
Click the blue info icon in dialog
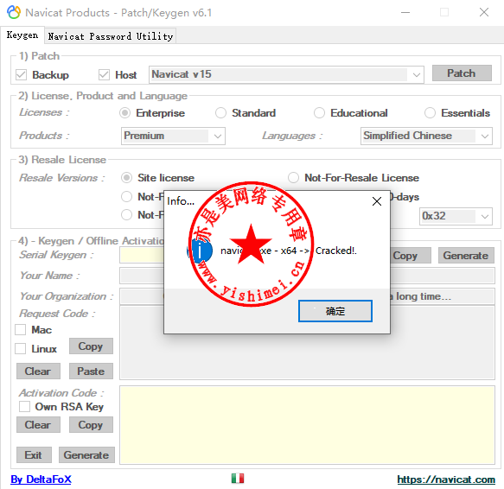[200, 251]
